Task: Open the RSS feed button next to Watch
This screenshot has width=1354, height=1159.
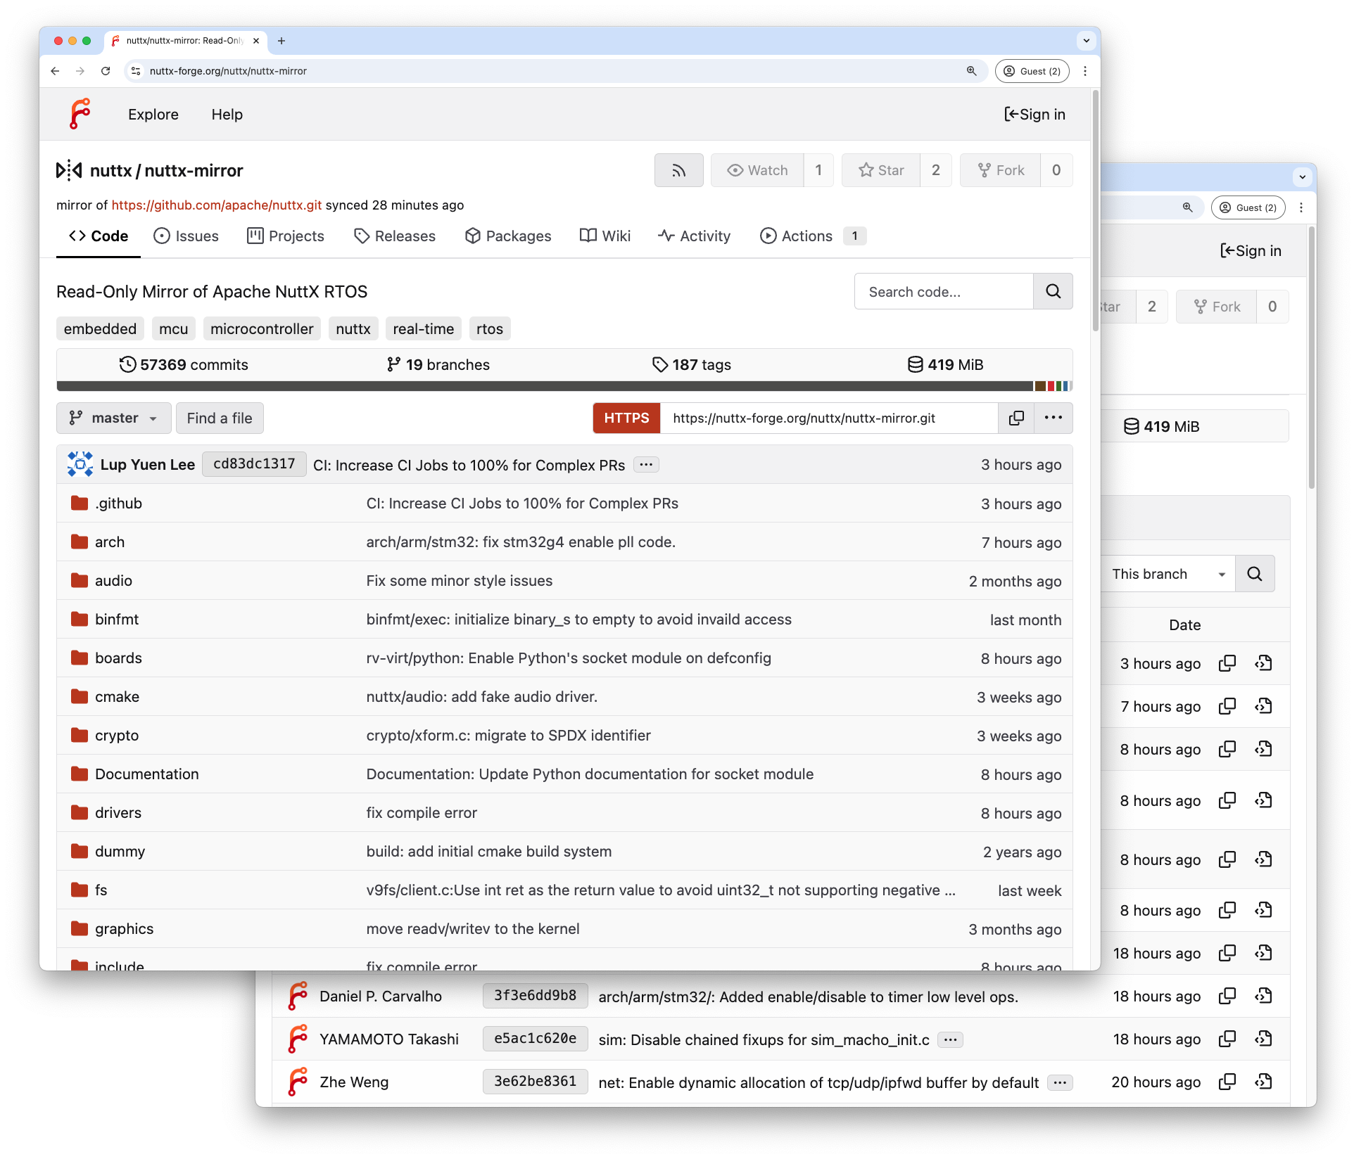Action: 678,170
